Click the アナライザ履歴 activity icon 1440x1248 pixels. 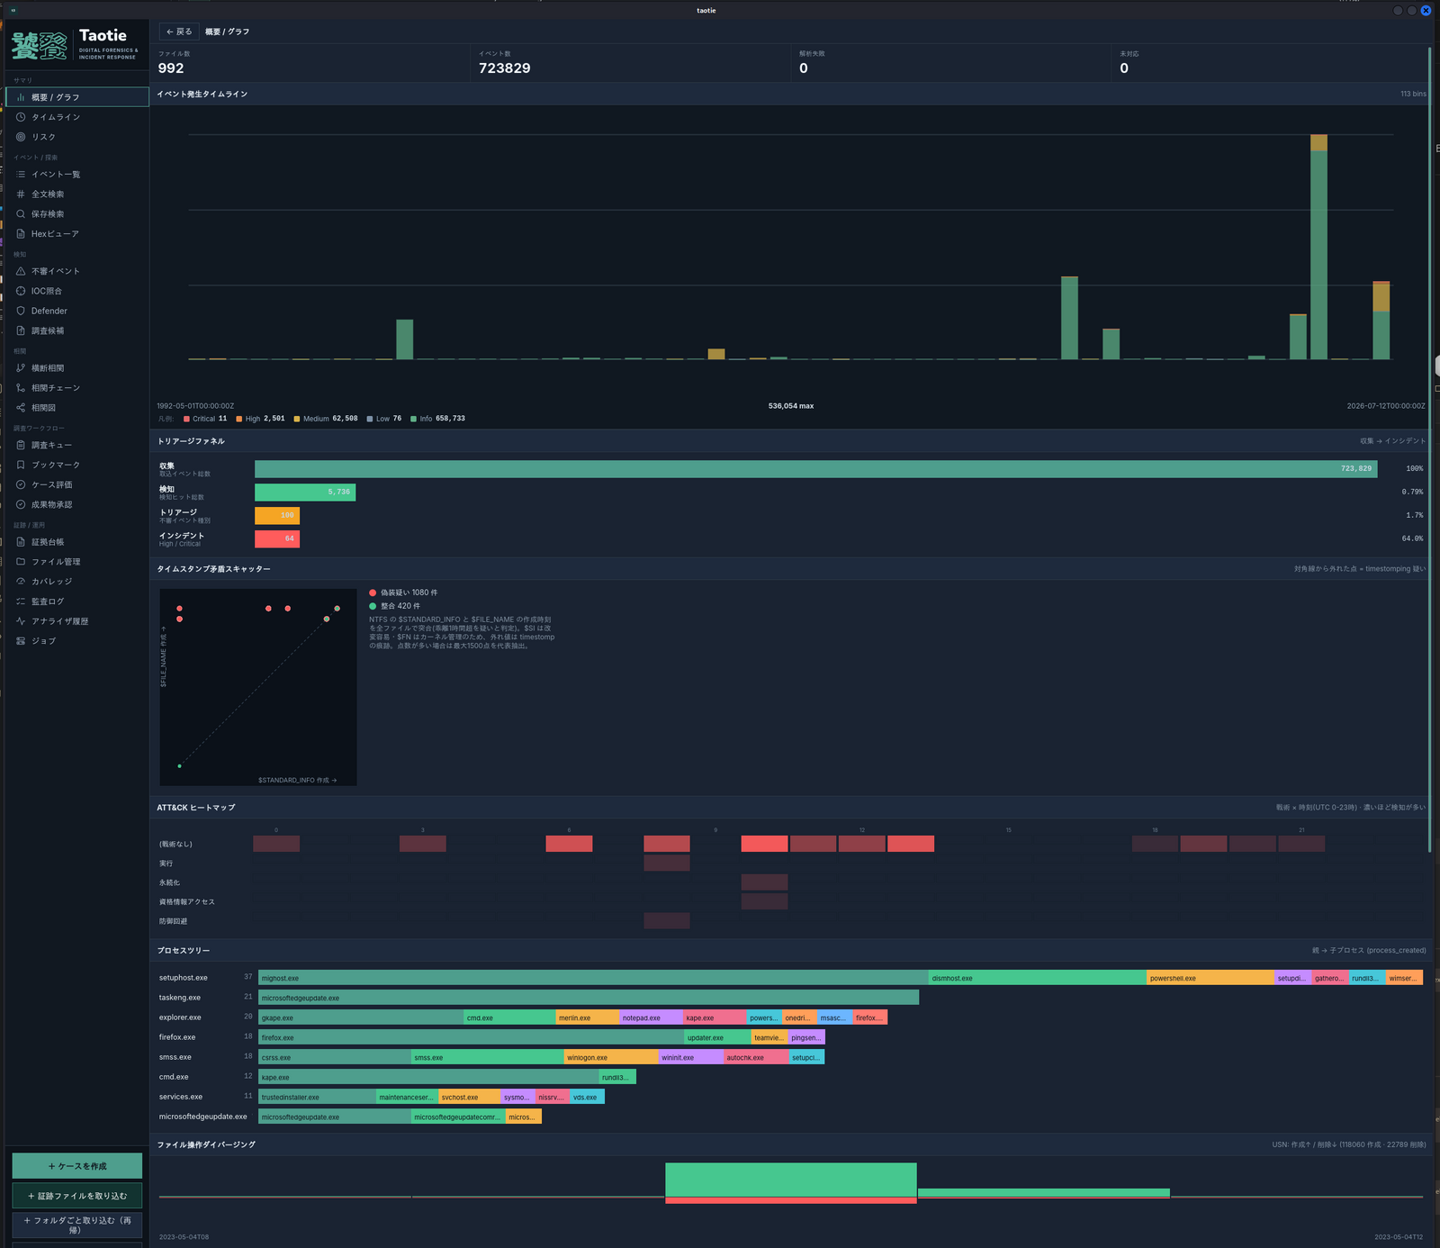(x=21, y=620)
